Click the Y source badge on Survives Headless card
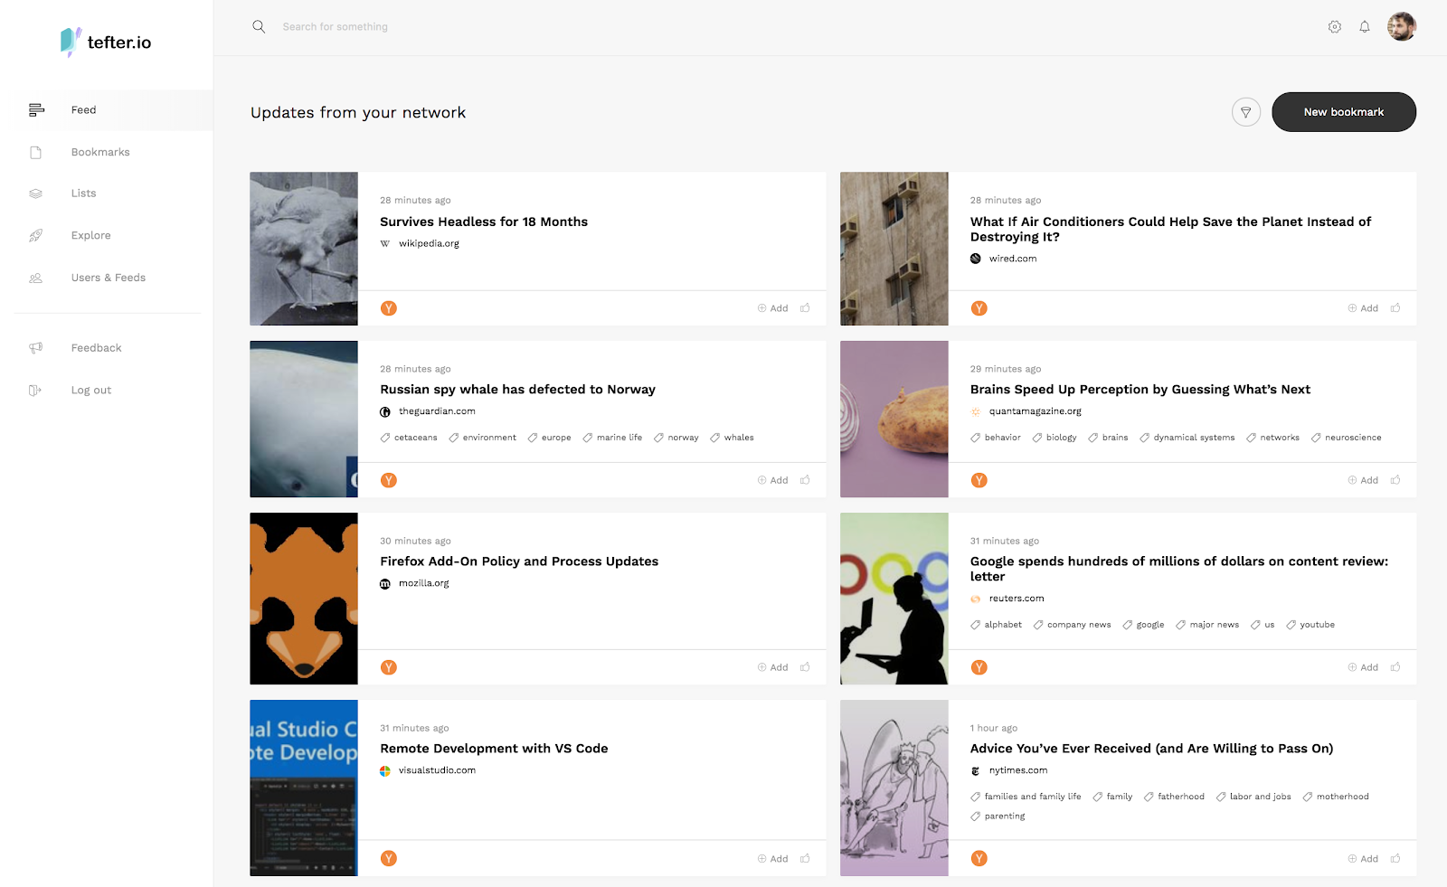The height and width of the screenshot is (887, 1447). point(389,308)
